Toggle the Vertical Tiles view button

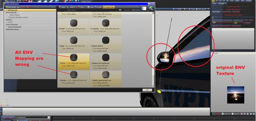pos(109,7)
